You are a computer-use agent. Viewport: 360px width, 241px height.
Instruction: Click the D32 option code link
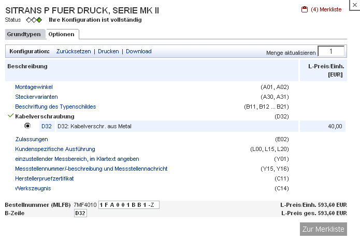tap(47, 126)
